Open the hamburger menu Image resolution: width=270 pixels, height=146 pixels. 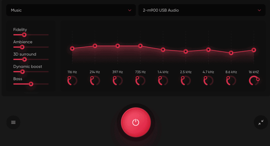(13, 122)
